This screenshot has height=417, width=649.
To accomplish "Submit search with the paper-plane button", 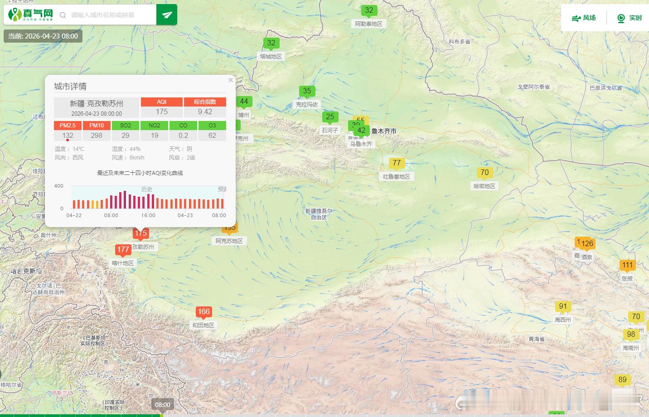I will (167, 15).
